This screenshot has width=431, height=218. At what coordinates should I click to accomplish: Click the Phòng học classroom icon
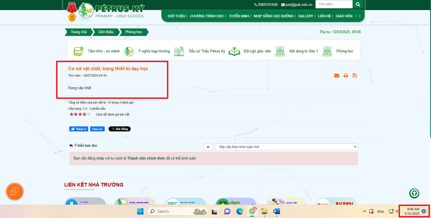327,51
